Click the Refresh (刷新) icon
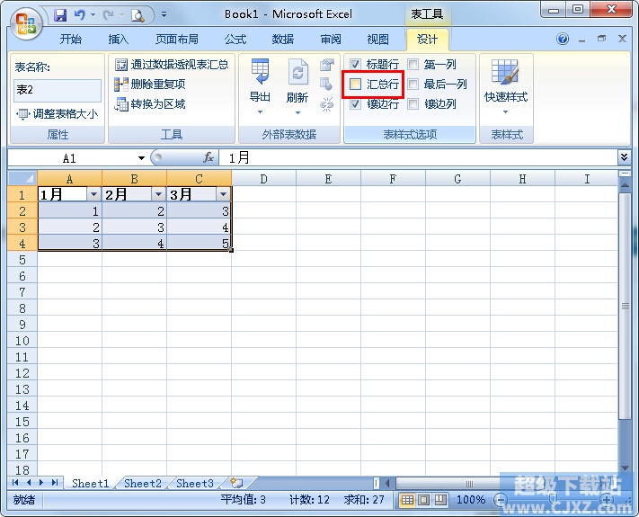 point(297,73)
